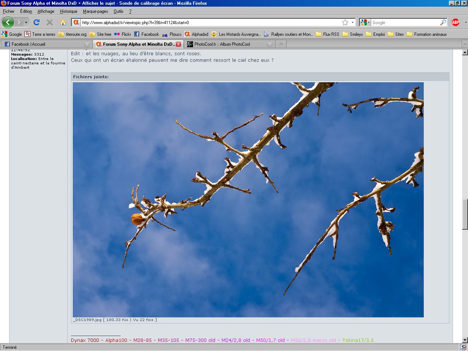Click Tokina17/3,5 in the signature
468x351 pixels.
pyautogui.click(x=358, y=340)
